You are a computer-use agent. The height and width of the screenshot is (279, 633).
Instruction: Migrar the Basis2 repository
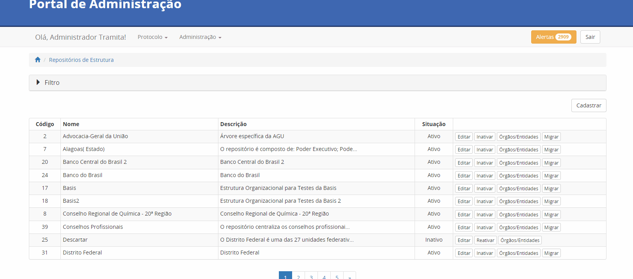pyautogui.click(x=551, y=201)
